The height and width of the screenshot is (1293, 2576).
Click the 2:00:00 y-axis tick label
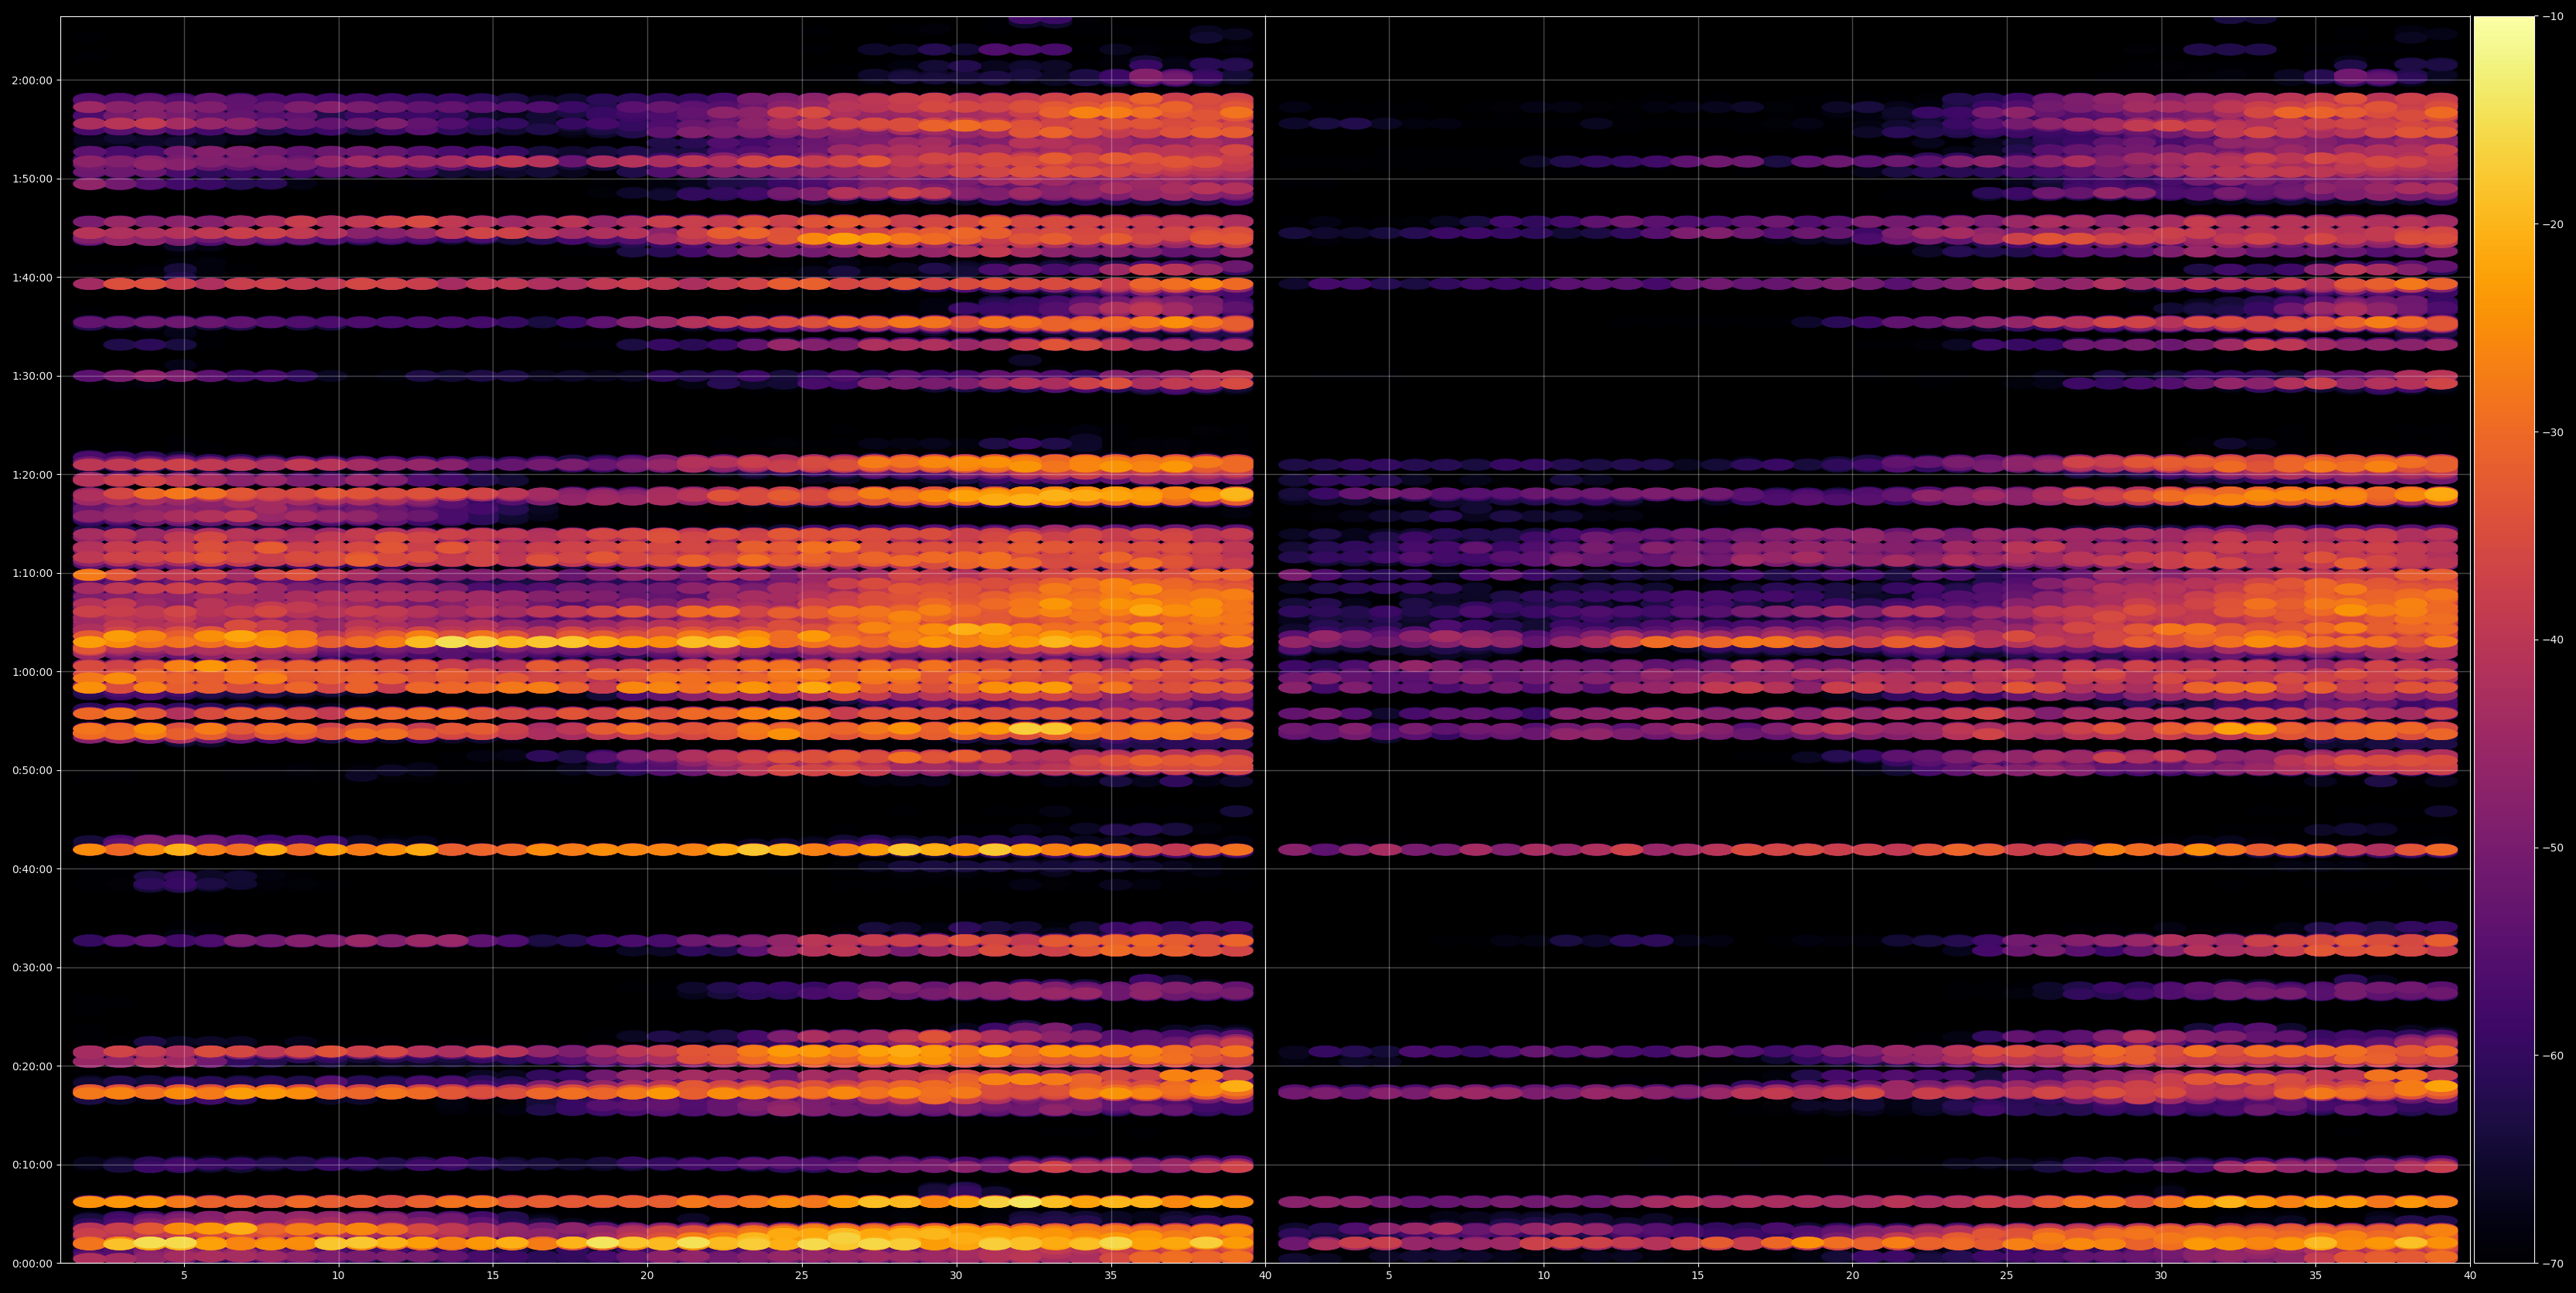click(x=32, y=80)
